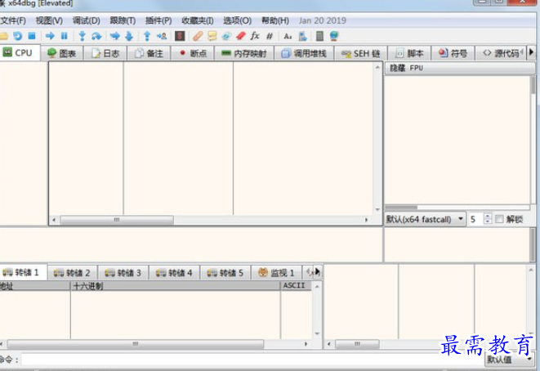The height and width of the screenshot is (371, 540).
Task: Switch to the 调用堆栈 tab
Action: 304,53
